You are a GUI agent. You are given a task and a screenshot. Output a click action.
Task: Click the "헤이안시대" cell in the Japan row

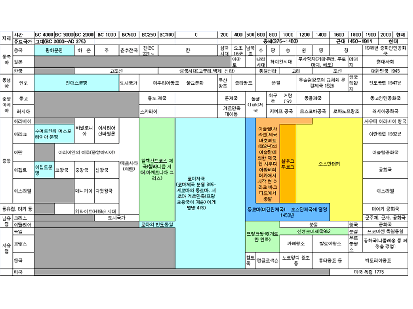pos(281,62)
